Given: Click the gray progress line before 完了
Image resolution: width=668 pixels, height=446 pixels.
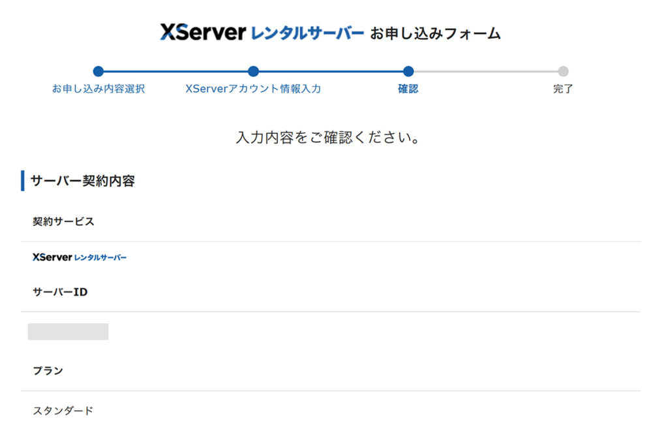Looking at the screenshot, I should click(x=485, y=72).
